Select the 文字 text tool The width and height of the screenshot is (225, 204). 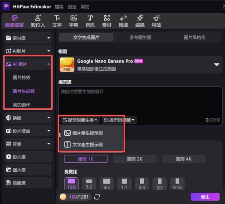click(57, 21)
